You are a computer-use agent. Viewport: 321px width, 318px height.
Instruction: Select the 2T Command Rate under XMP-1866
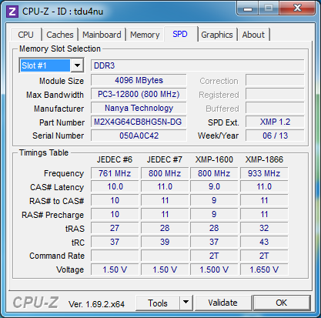tap(264, 256)
